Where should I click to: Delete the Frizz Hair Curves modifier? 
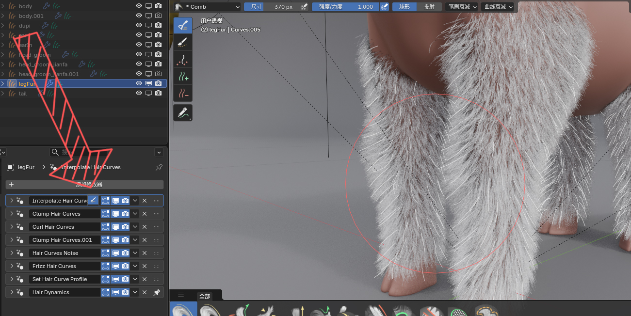click(145, 266)
